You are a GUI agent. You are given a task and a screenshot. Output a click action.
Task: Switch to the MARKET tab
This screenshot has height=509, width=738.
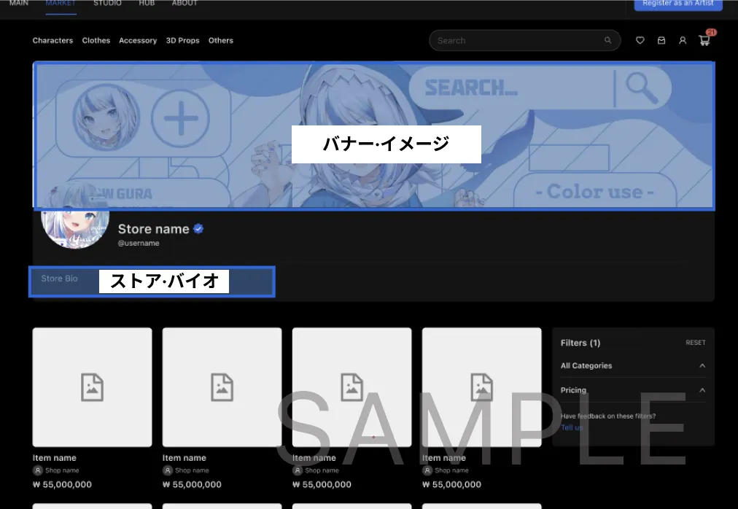pyautogui.click(x=61, y=4)
